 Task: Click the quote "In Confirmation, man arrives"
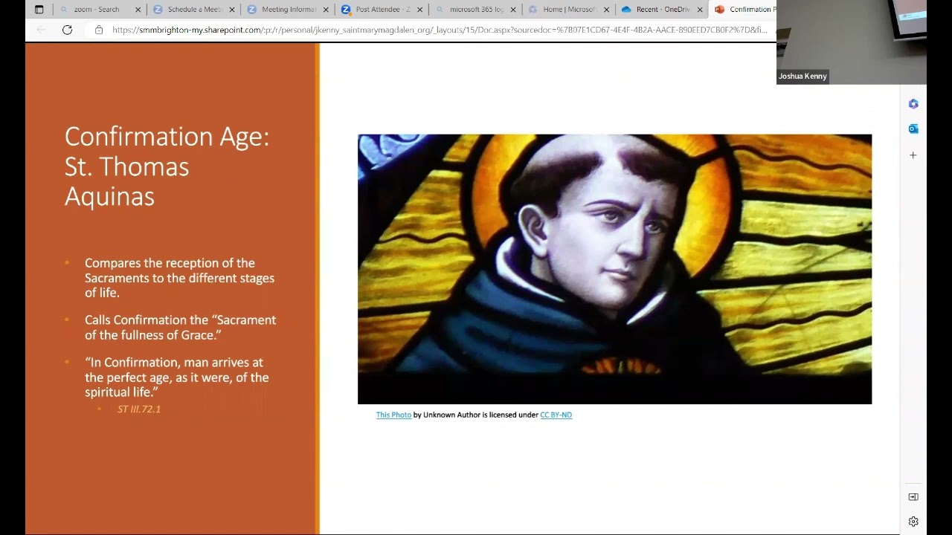pyautogui.click(x=177, y=377)
